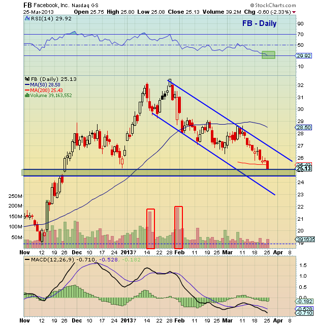The width and height of the screenshot is (315, 325).
Task: Click the 25-Mar-2013 date label
Action: click(38, 12)
